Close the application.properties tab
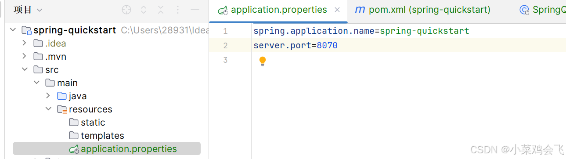Screen dimensions: 566x159 point(337,10)
